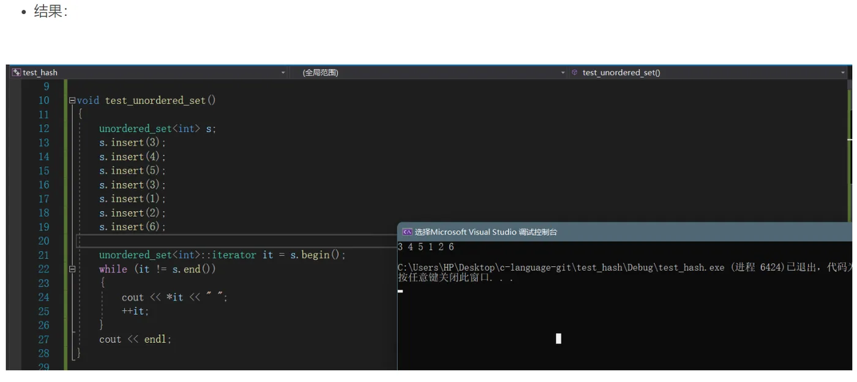Click the test_hash.exe path in the console

point(561,268)
